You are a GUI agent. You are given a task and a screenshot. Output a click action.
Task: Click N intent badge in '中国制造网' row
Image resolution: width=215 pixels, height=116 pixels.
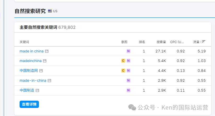[128, 71]
